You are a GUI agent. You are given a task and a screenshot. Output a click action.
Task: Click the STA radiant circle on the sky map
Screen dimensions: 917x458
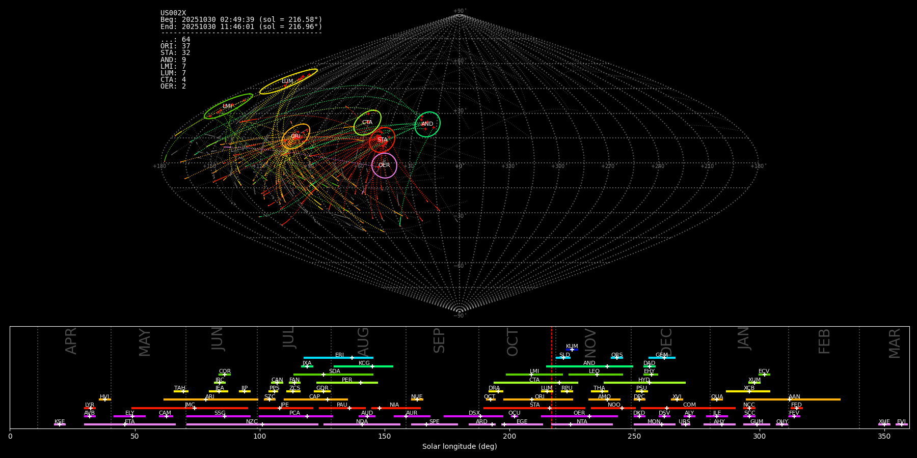point(382,140)
